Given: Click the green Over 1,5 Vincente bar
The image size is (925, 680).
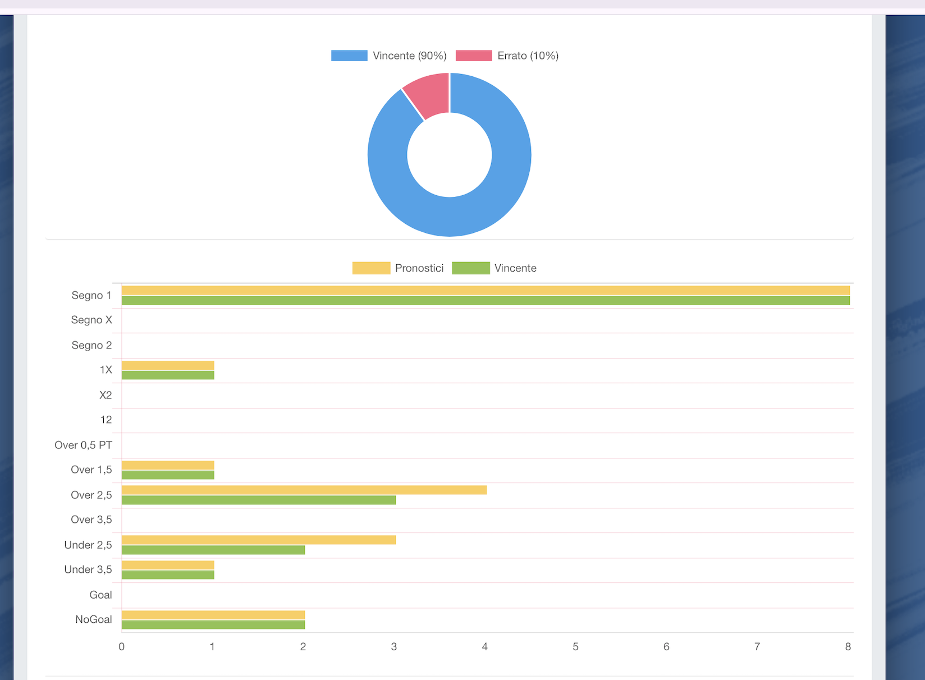Looking at the screenshot, I should (x=168, y=475).
